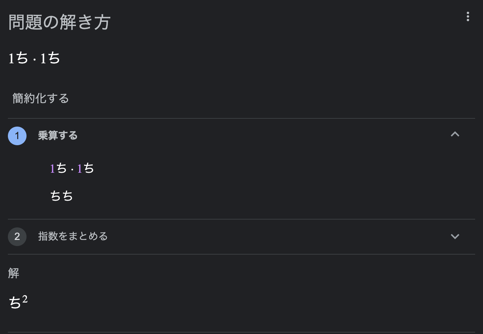Click the 乗算する step title
This screenshot has width=483, height=334.
coord(58,136)
